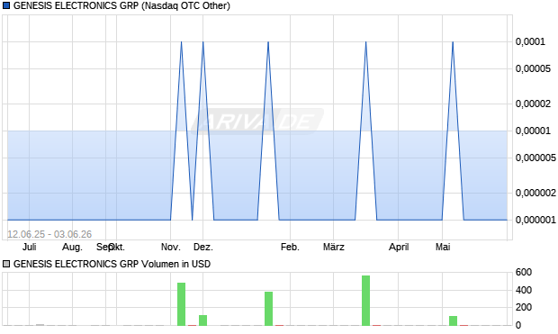Click the Aug. month label
Viewport: 558px width, 334px height.
point(72,247)
